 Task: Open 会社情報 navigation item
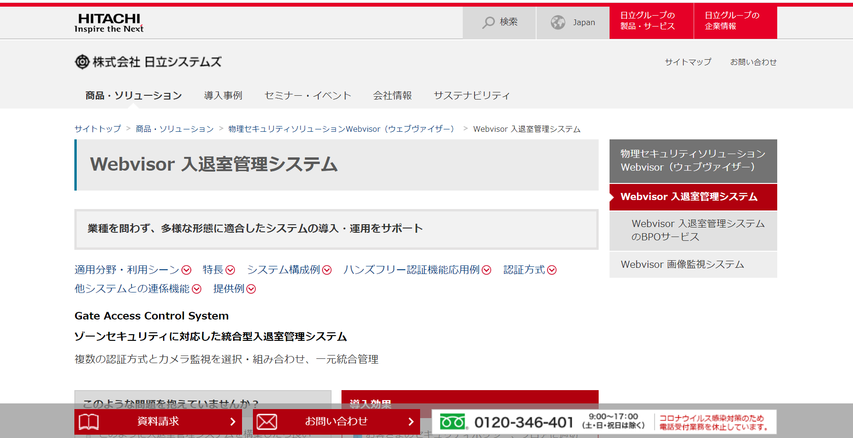(392, 95)
